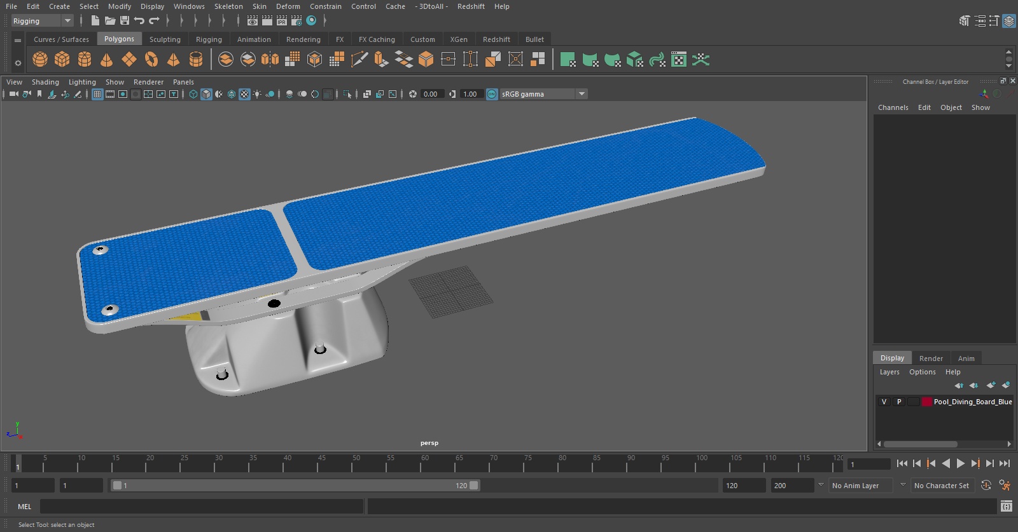This screenshot has width=1018, height=532.
Task: Open the shelf options gear menu
Action: pyautogui.click(x=18, y=63)
